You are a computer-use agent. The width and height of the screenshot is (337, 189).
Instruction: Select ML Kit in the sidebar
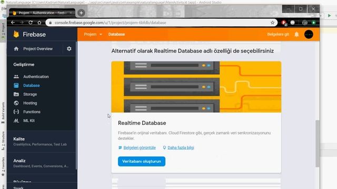point(29,121)
